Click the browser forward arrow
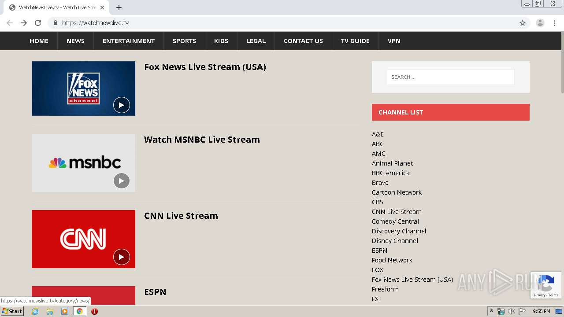This screenshot has height=317, width=564. 24,23
